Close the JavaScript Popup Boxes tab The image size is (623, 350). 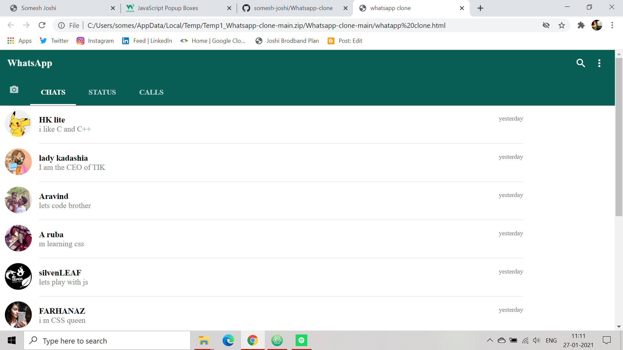click(229, 8)
